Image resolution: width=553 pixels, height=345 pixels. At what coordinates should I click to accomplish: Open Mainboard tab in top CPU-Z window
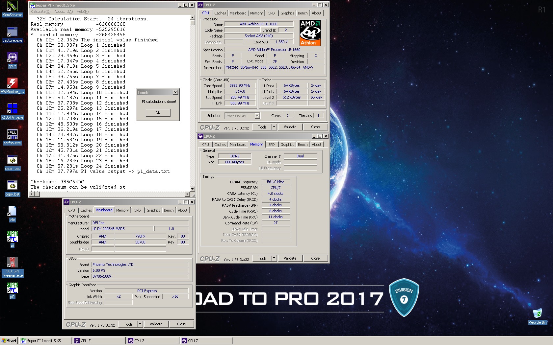(238, 13)
